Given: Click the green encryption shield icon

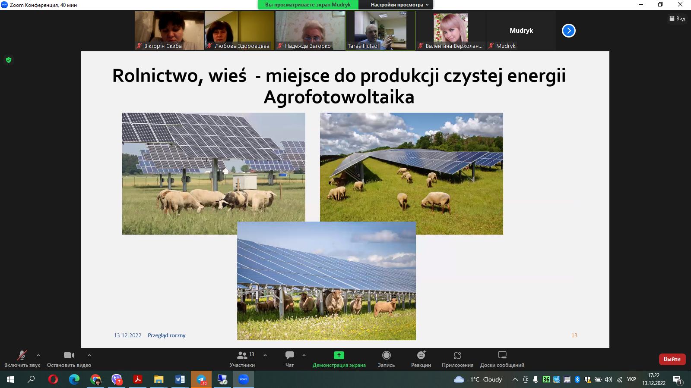Looking at the screenshot, I should [8, 60].
